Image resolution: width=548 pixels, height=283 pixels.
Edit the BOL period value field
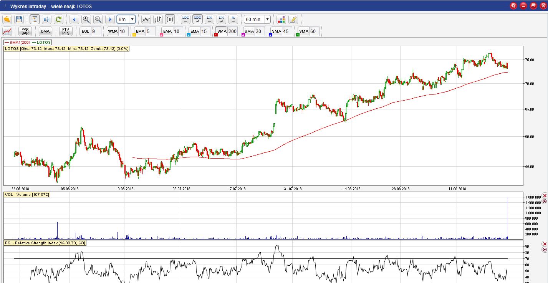(95, 31)
